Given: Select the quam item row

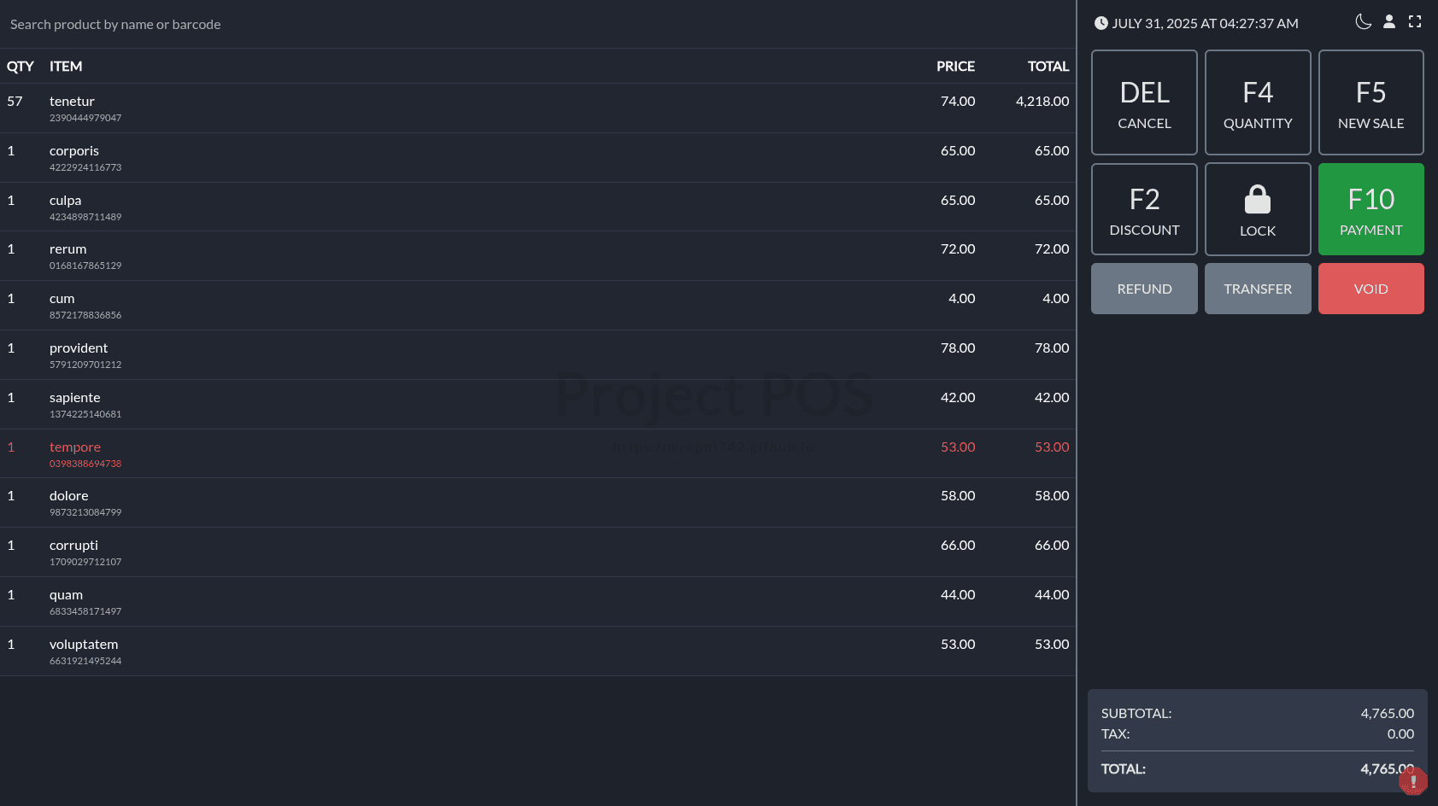Looking at the screenshot, I should click(x=537, y=602).
